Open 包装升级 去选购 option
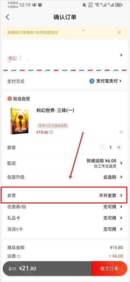The height and width of the screenshot is (282, 130). (x=65, y=177)
